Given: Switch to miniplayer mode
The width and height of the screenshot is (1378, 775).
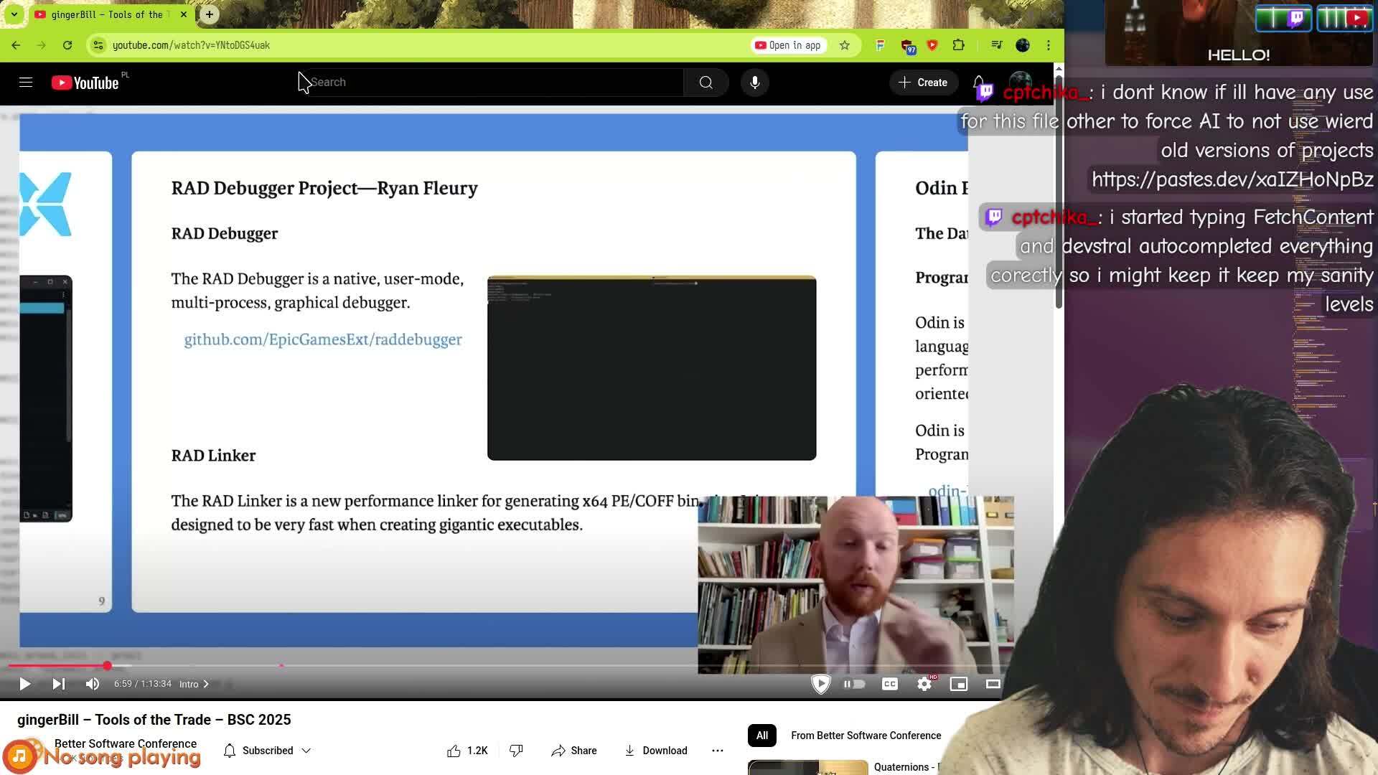Looking at the screenshot, I should point(959,684).
